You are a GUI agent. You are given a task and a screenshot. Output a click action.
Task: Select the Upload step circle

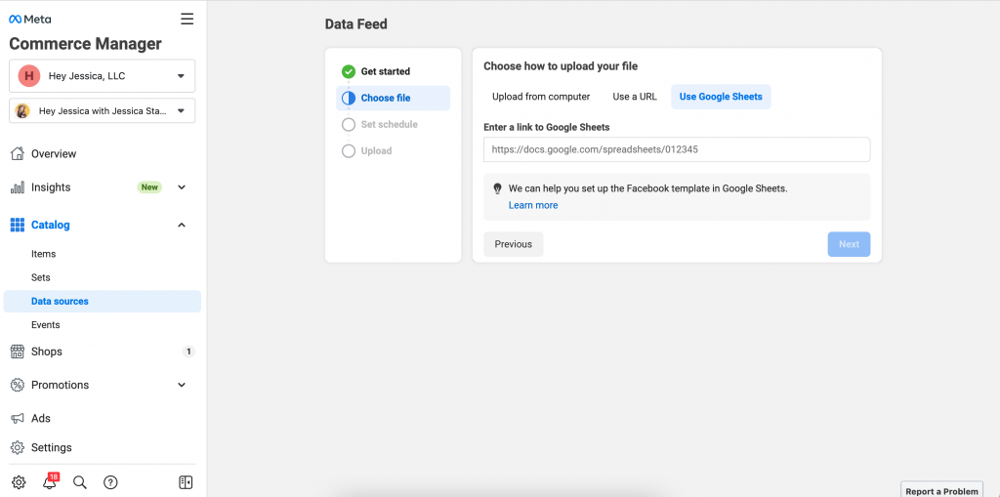pos(349,151)
